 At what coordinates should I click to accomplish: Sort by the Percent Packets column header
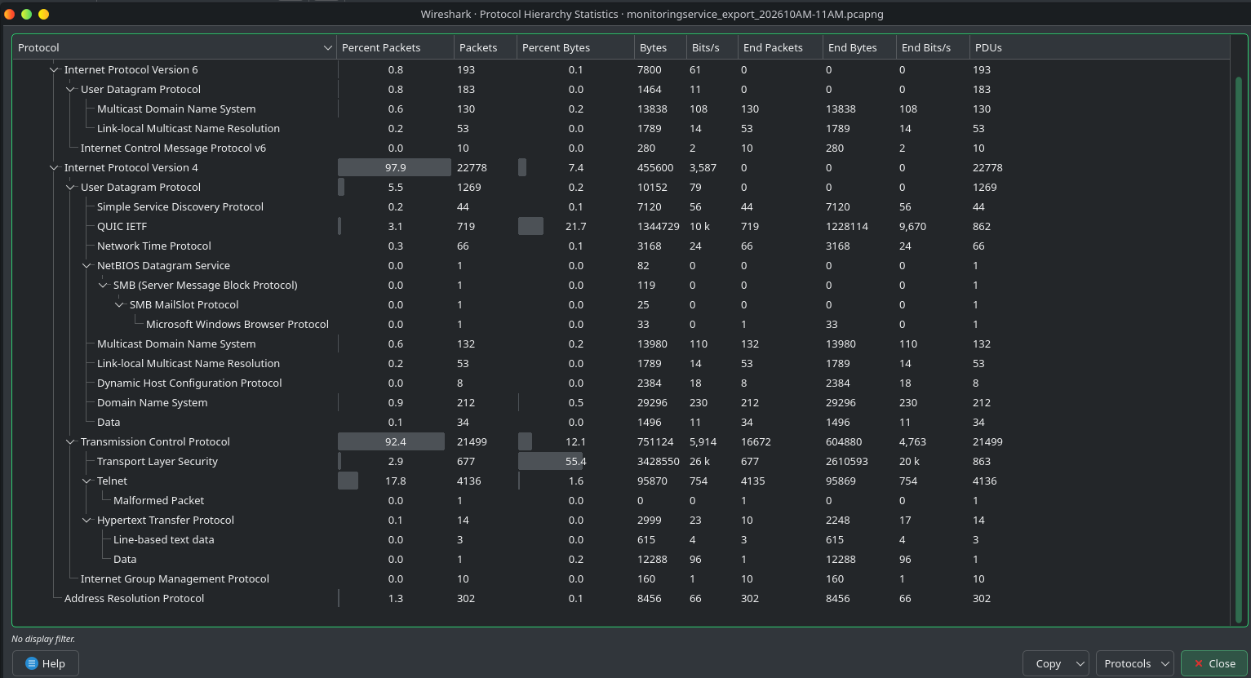379,47
